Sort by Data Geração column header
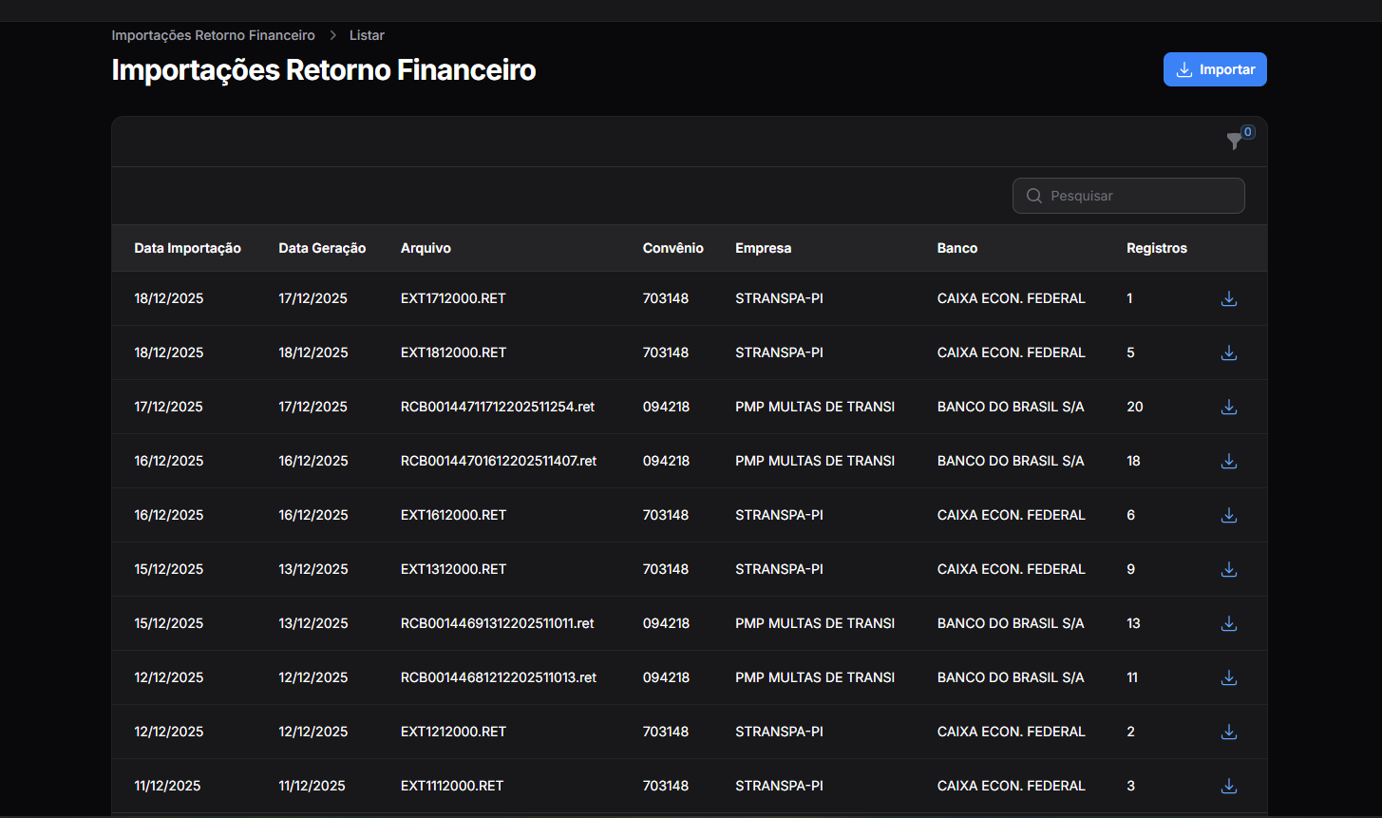Image resolution: width=1382 pixels, height=818 pixels. (x=322, y=248)
